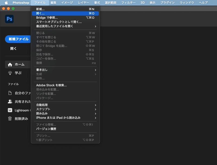Close the ファイル menu via its title
The width and height of the screenshot is (217, 165).
40,3
